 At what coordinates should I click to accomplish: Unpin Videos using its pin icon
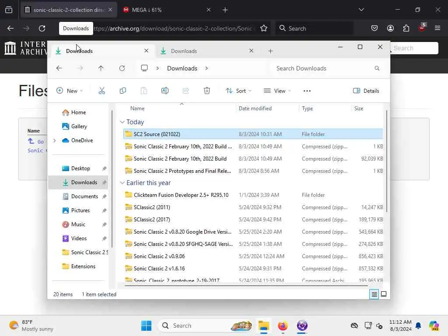tap(104, 238)
